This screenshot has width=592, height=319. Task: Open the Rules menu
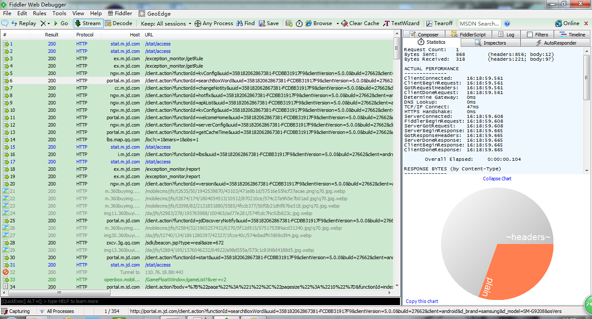pos(39,13)
